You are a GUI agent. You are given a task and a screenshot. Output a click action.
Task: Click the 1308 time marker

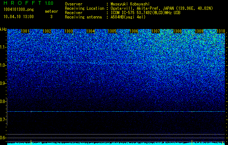click(177, 31)
